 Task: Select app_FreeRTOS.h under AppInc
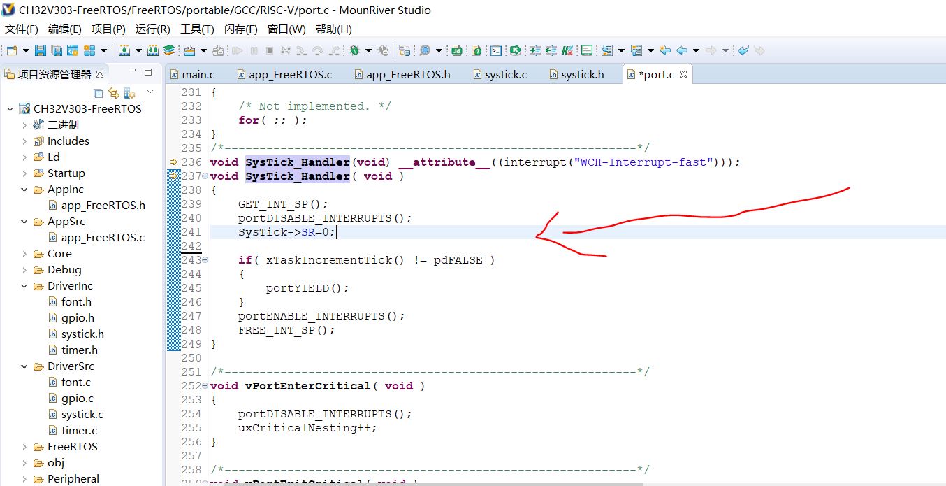(x=103, y=206)
